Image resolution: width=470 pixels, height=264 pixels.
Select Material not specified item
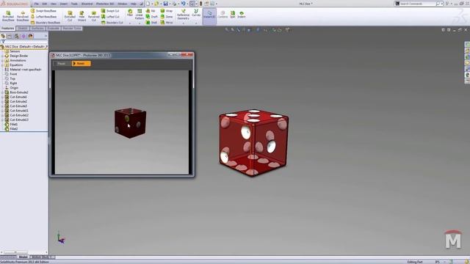click(x=23, y=70)
